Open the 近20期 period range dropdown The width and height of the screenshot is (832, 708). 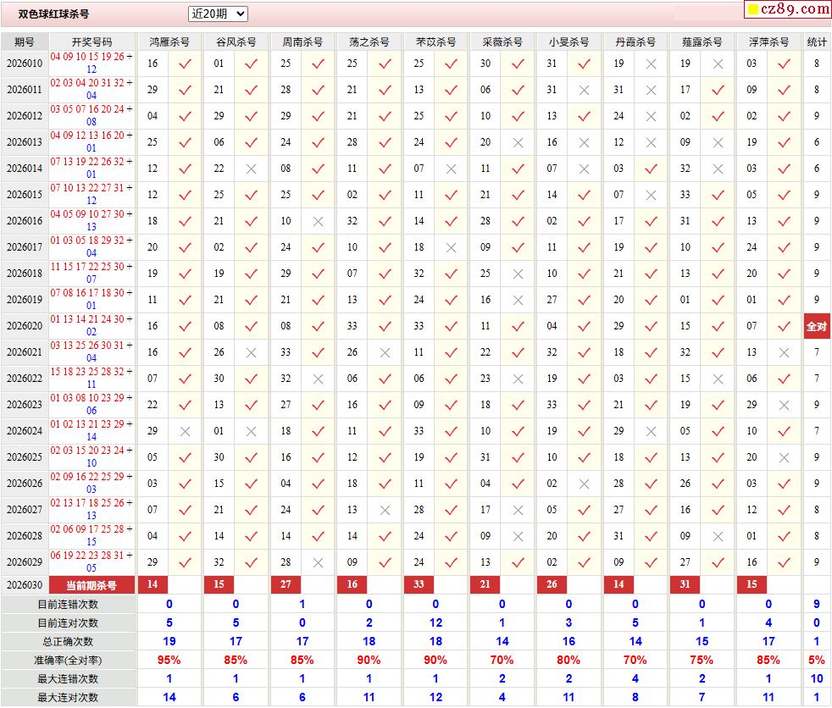click(218, 14)
